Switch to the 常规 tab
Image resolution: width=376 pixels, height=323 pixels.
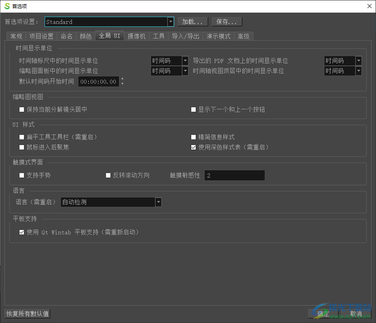point(16,36)
